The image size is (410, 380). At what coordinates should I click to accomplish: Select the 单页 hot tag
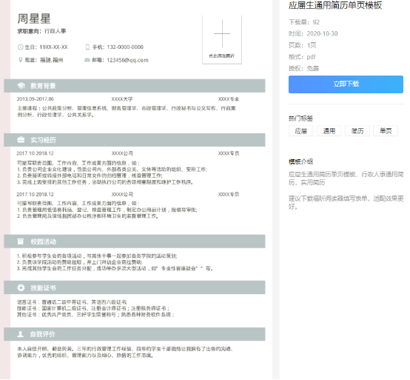tap(386, 131)
